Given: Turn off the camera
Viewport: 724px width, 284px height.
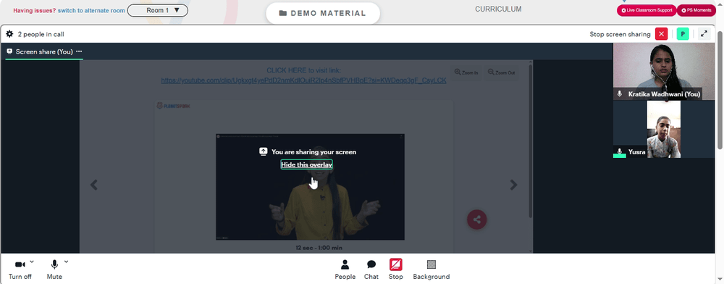Looking at the screenshot, I should coord(20,270).
